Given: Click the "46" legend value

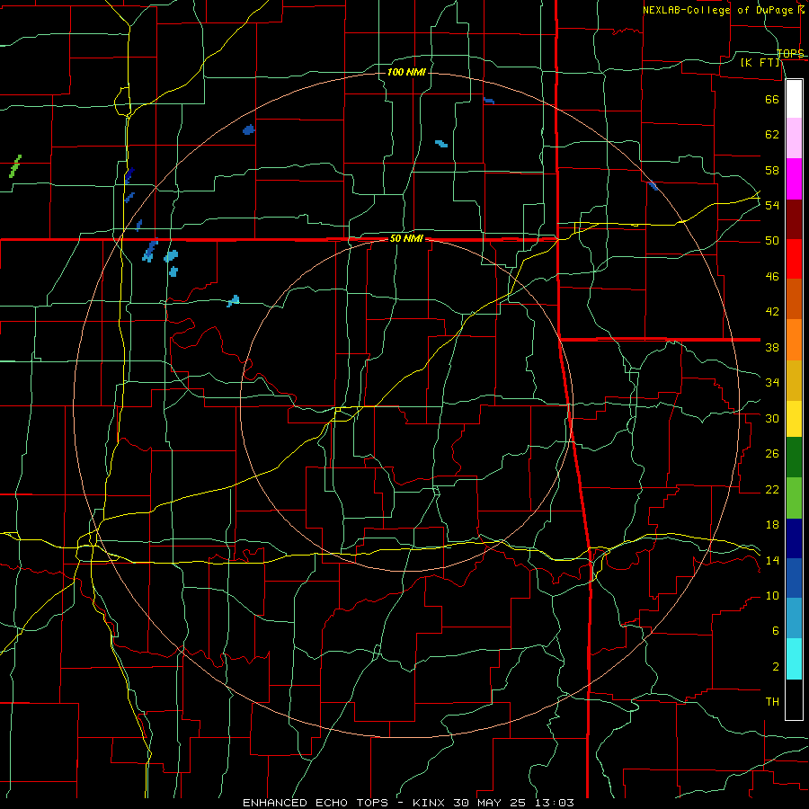Looking at the screenshot, I should coord(772,277).
